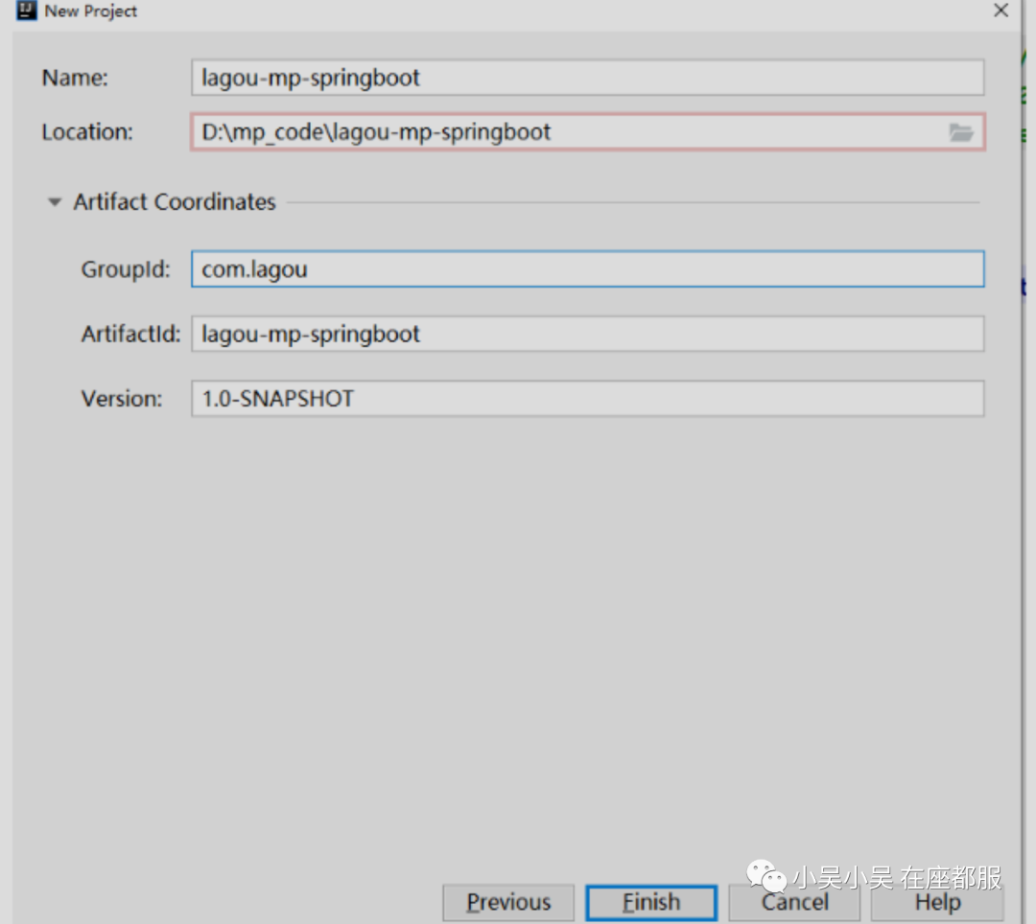Click Finish to create the project
Screen dimensions: 1036x924
(x=650, y=902)
